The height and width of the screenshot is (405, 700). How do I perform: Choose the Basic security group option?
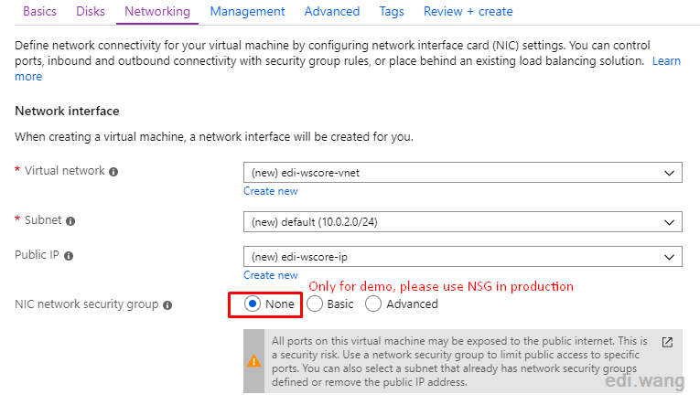314,304
